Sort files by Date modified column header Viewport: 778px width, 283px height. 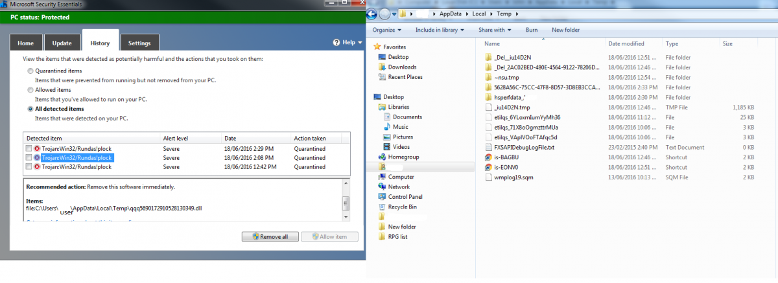click(626, 43)
